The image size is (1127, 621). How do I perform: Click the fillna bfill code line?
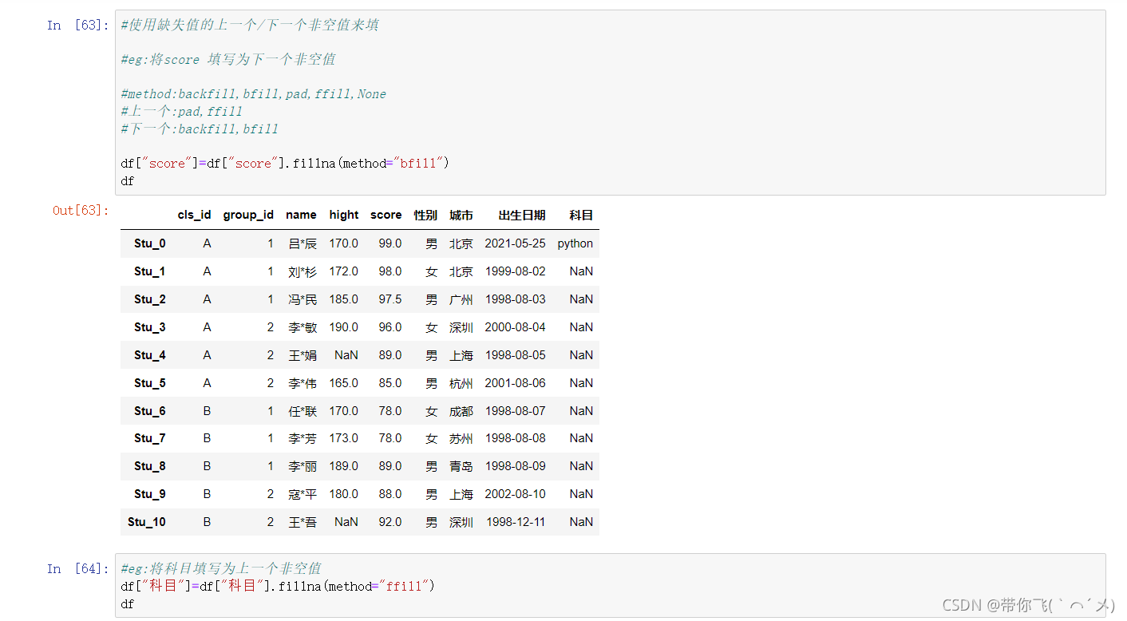click(x=286, y=163)
